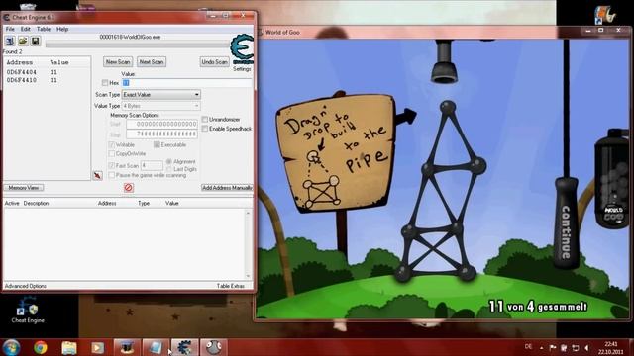This screenshot has width=634, height=356.
Task: Open Table Extras
Action: point(231,286)
